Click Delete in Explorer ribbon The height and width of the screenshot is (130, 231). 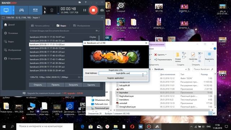click(160, 55)
